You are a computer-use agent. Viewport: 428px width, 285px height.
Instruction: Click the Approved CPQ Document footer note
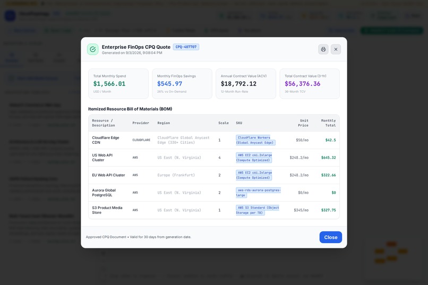click(139, 237)
